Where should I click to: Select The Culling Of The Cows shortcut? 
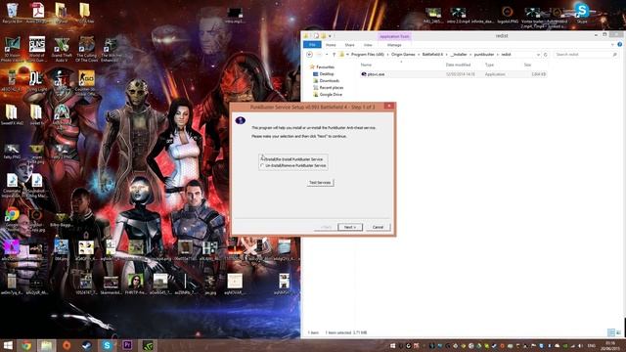point(87,50)
